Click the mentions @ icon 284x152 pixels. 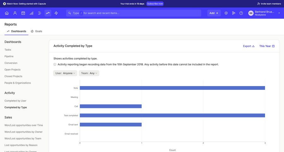click(226, 13)
